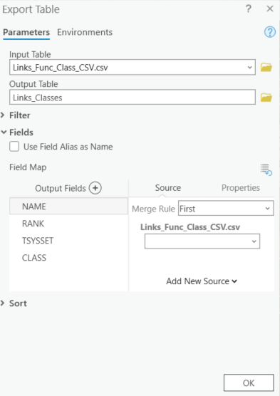Select the CLASS output field
Viewport: 280px width, 396px height.
[x=68, y=258]
